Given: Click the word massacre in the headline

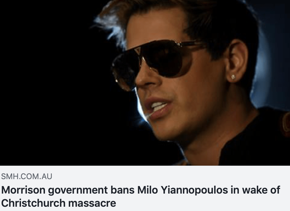Looking at the screenshot, I should (92, 203).
